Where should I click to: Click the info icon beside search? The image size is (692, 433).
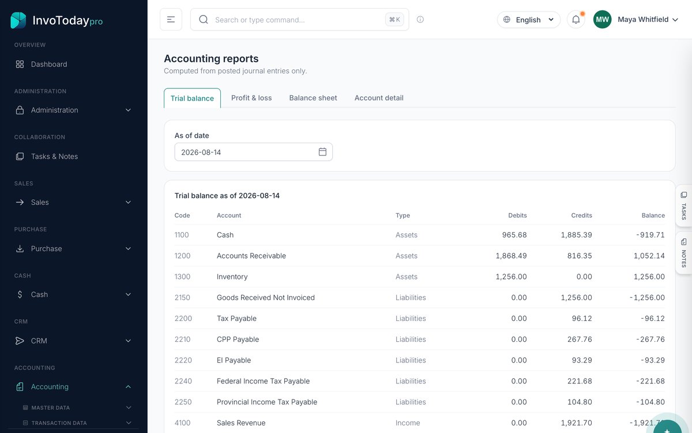point(420,20)
